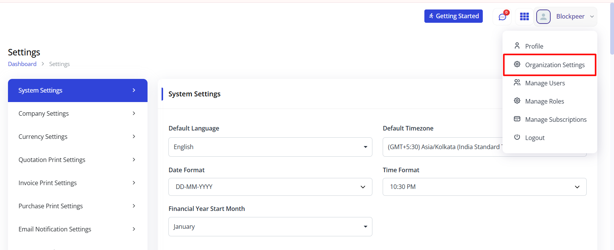The image size is (614, 250).
Task: Click the Logout power icon
Action: (517, 137)
